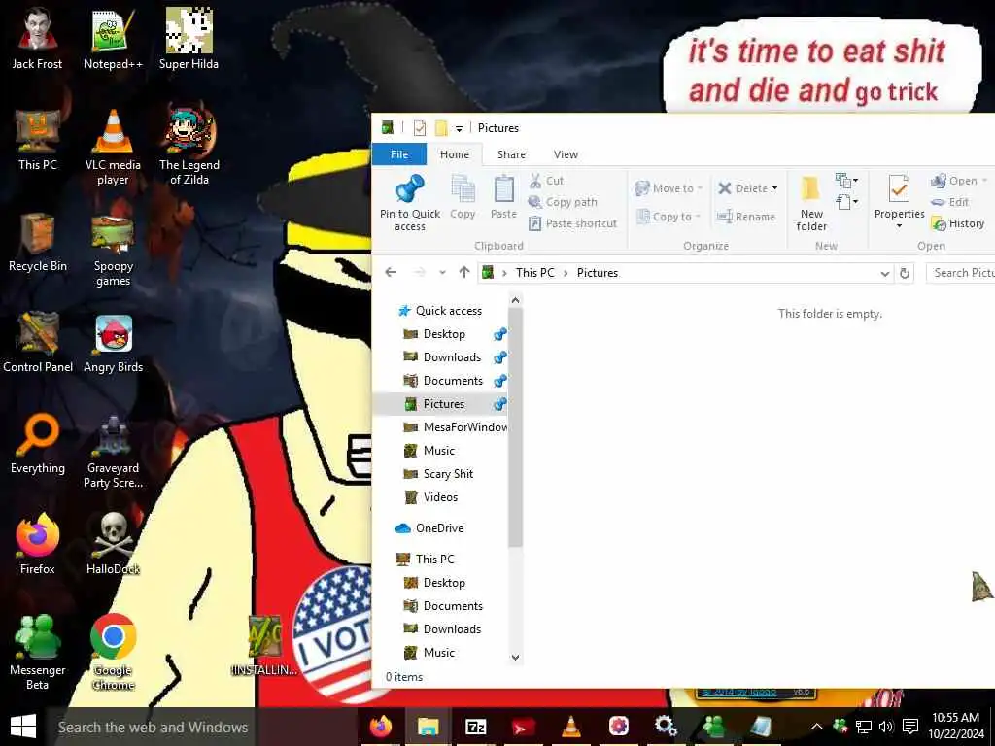Switch to the Share ribbon tab
Image resolution: width=995 pixels, height=746 pixels.
511,154
